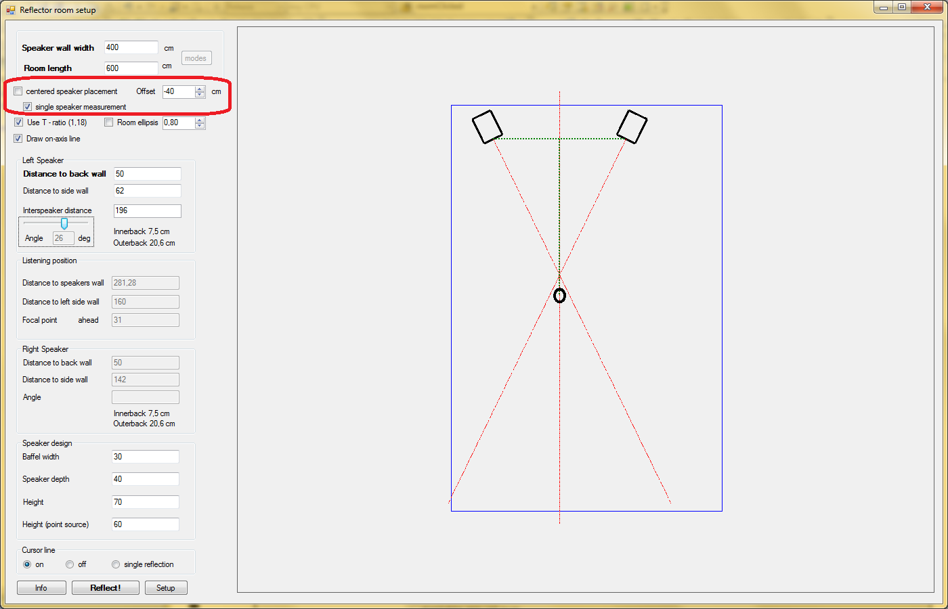Click the Focal point ahead field

pos(146,320)
